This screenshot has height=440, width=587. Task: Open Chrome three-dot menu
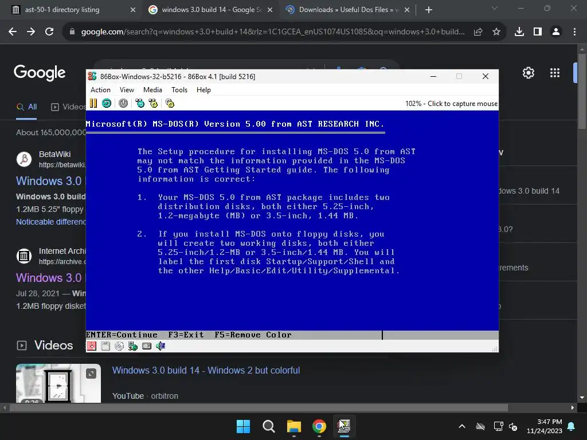[x=574, y=32]
